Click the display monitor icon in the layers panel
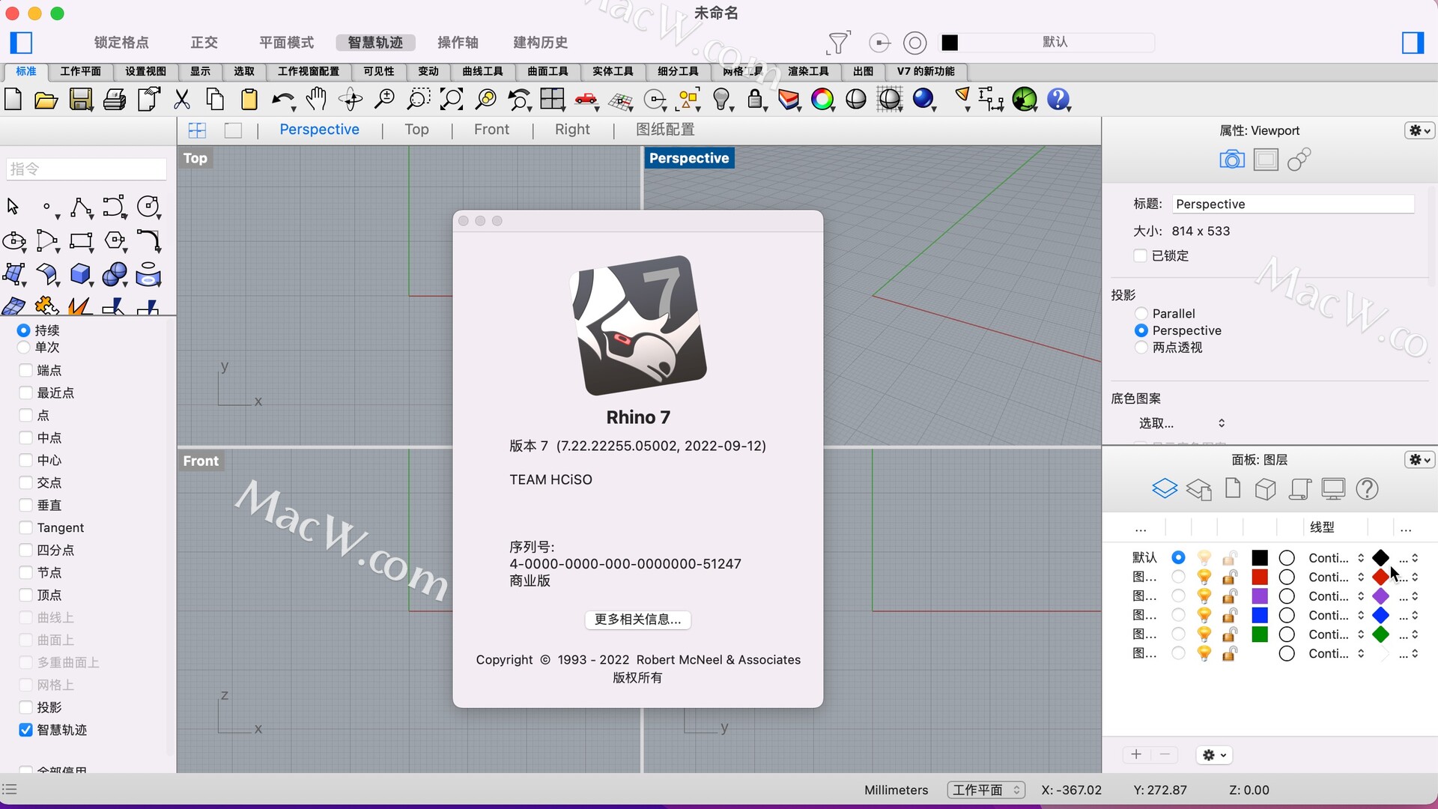 coord(1333,488)
